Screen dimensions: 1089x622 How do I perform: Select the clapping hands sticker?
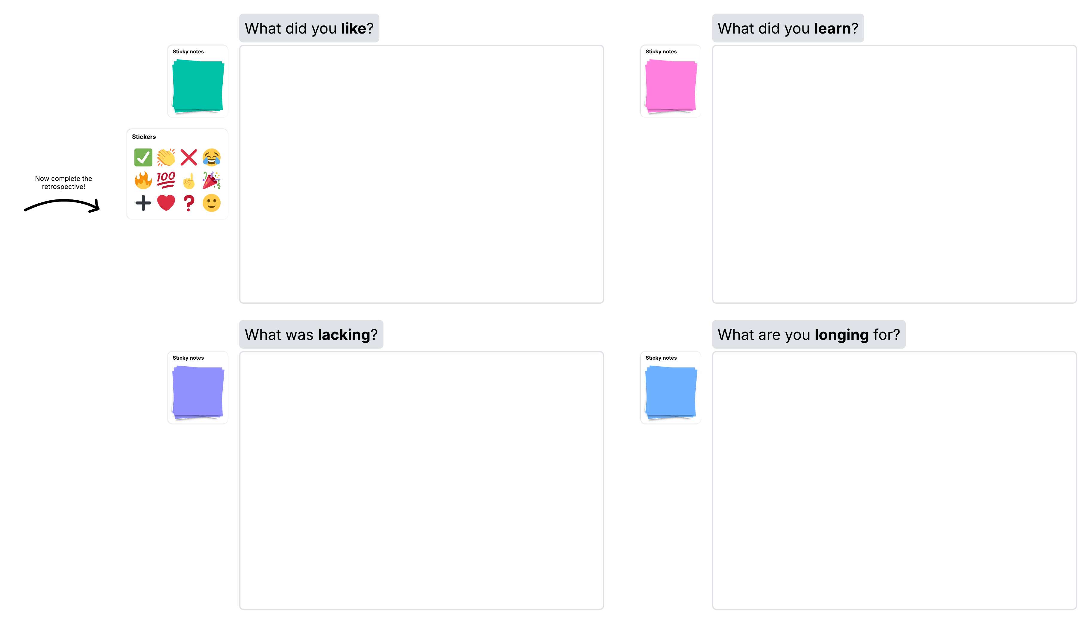[x=166, y=158]
